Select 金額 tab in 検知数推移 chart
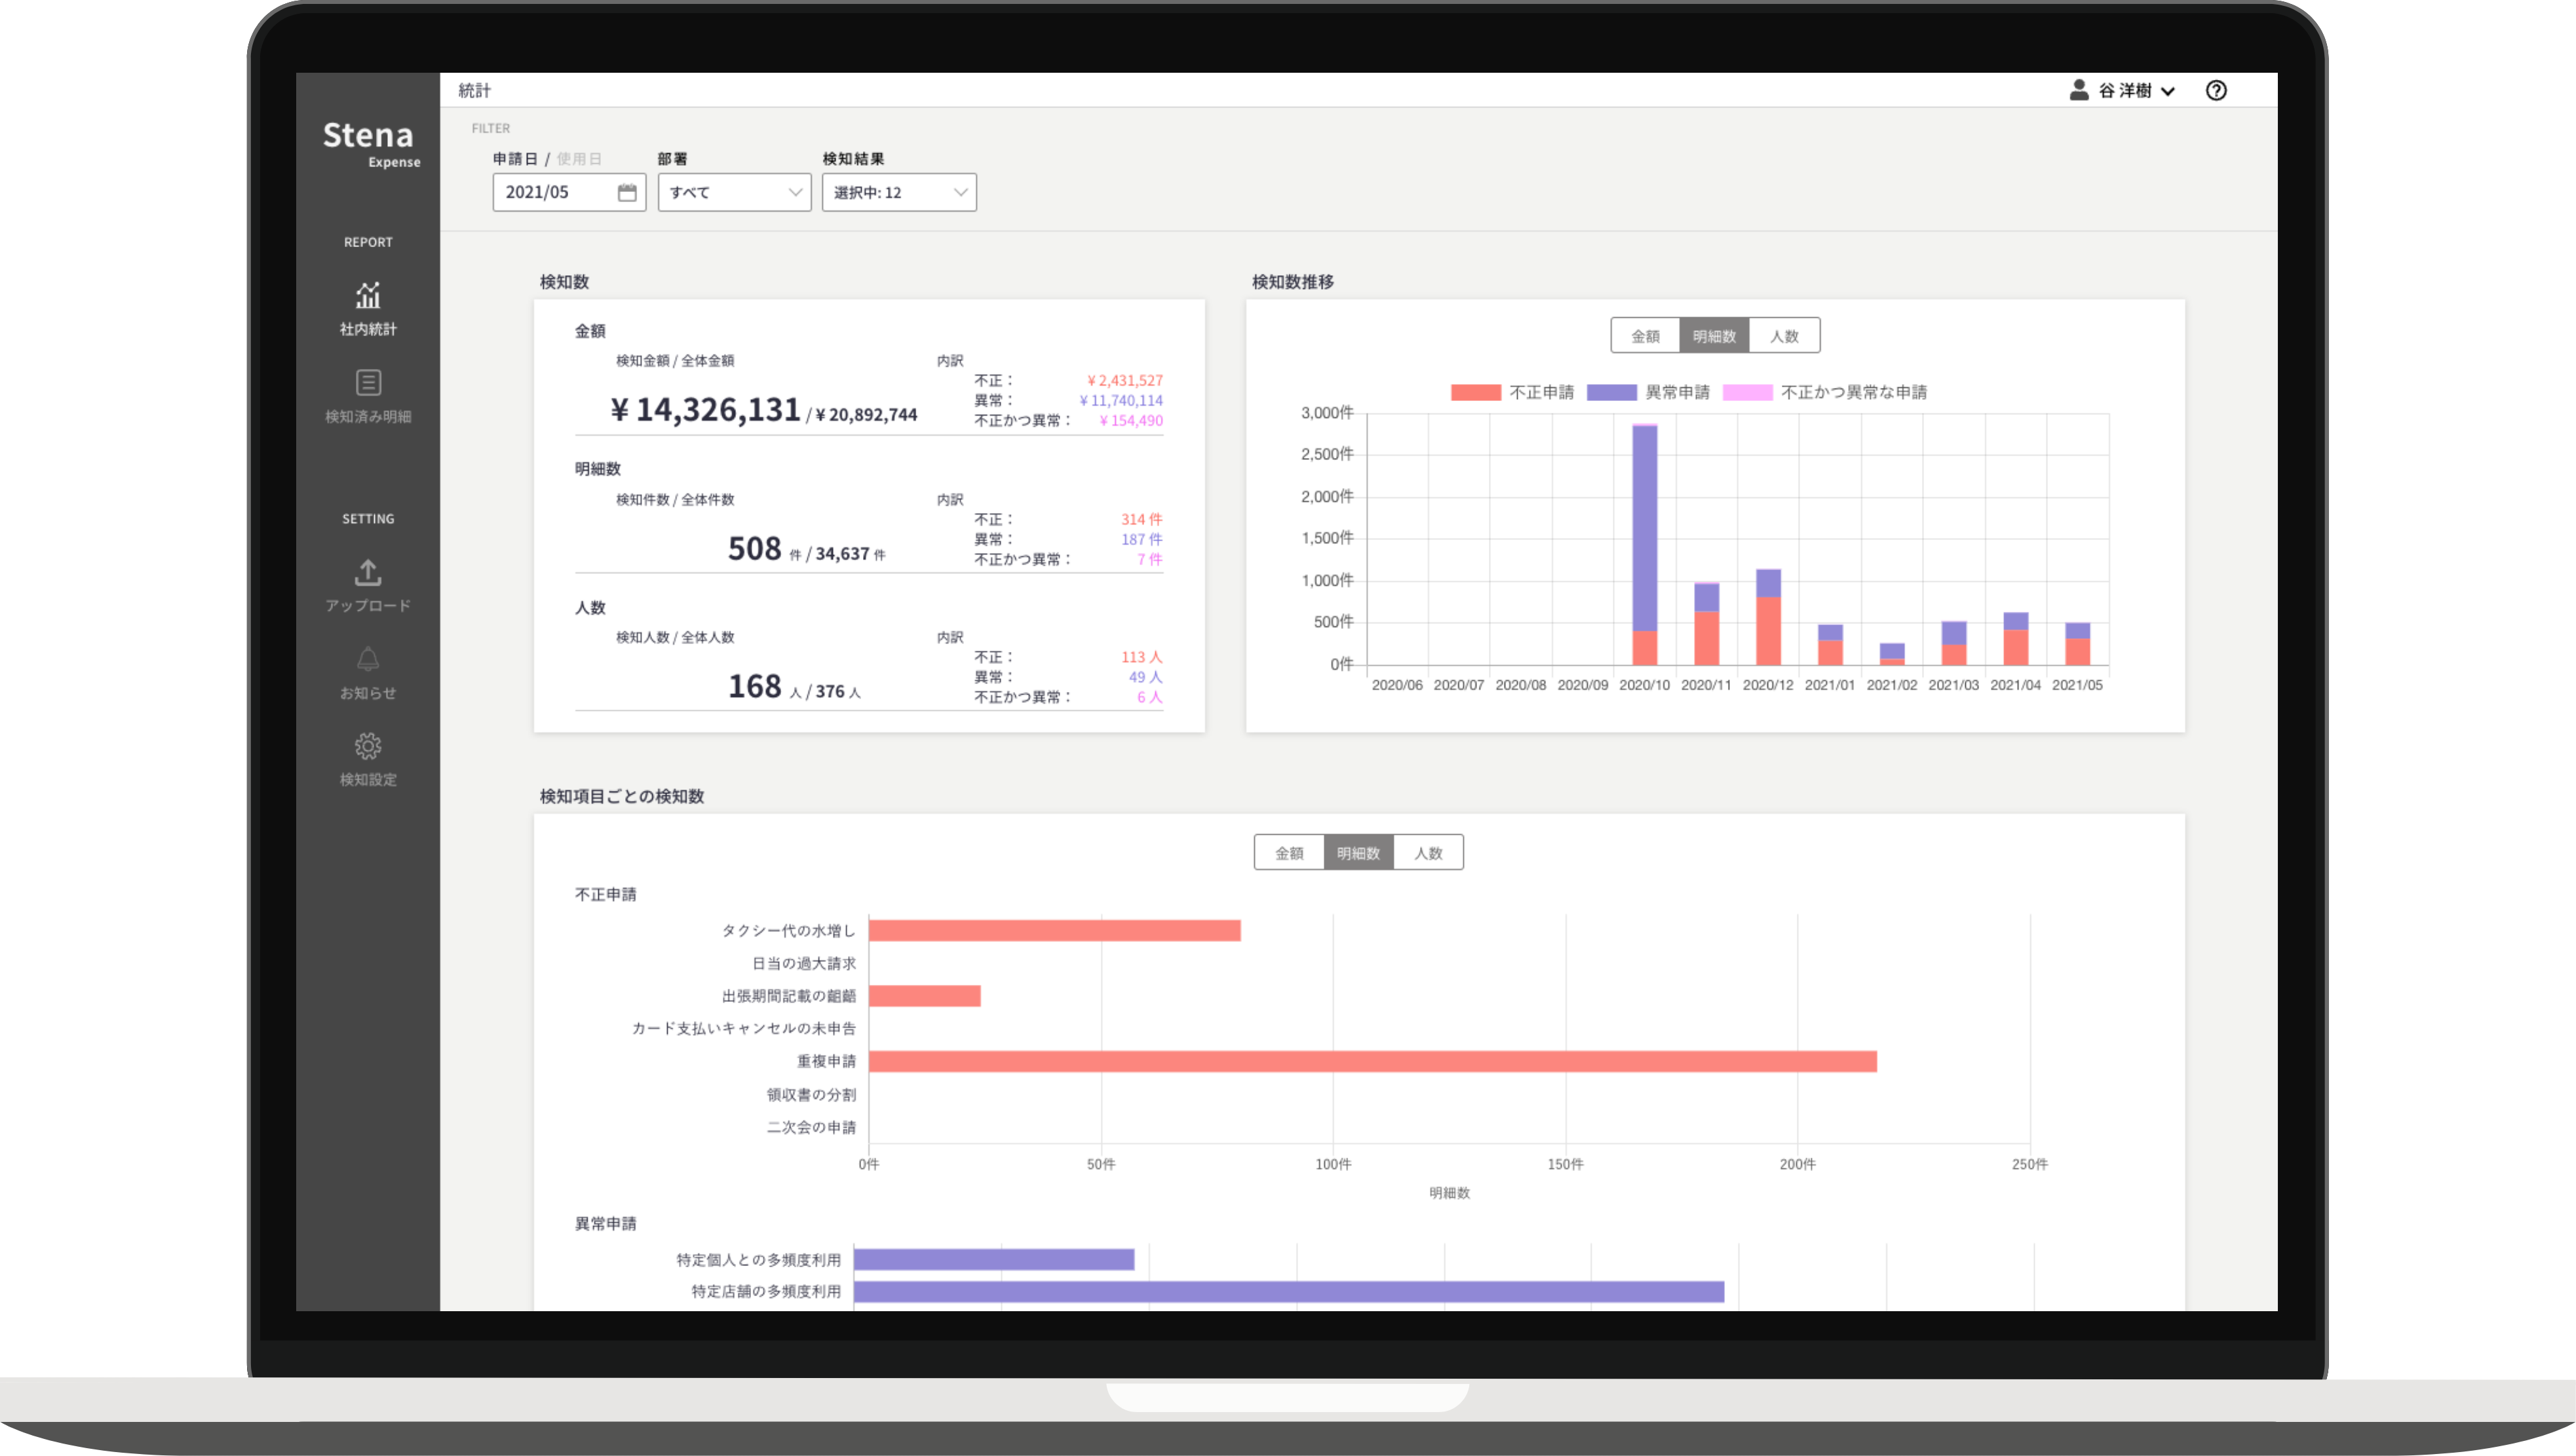 pos(1645,336)
